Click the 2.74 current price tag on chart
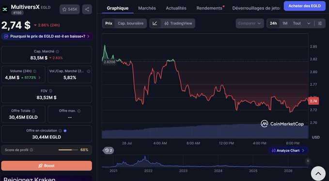329x181 pixels. point(313,101)
